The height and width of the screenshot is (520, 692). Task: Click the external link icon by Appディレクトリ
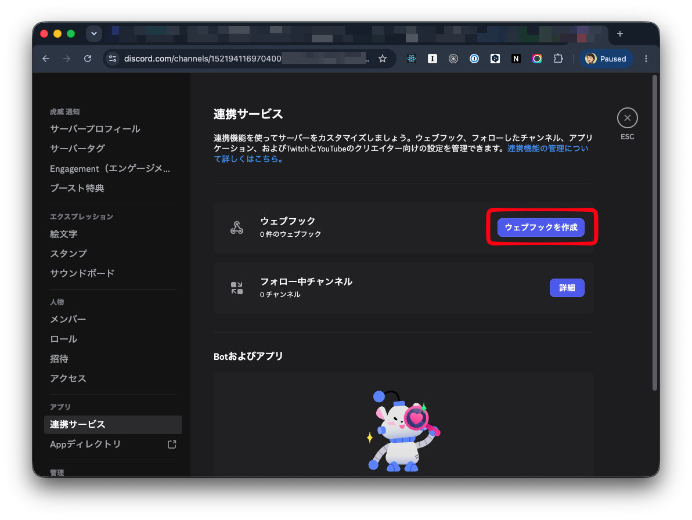coord(172,444)
